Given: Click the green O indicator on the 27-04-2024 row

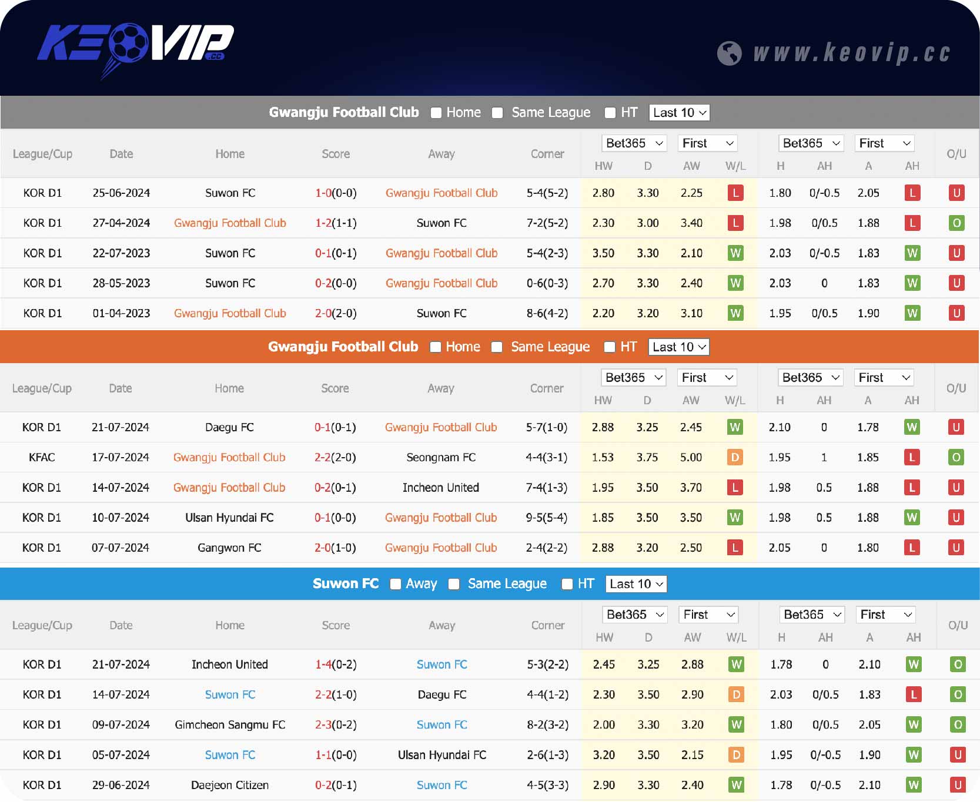Looking at the screenshot, I should point(957,223).
